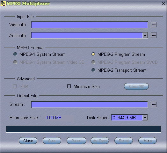Select MPEG-2 Transport Stream format

click(x=93, y=70)
